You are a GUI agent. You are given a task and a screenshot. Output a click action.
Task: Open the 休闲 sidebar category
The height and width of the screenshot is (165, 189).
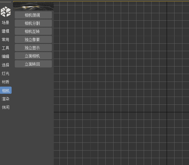[6, 107]
